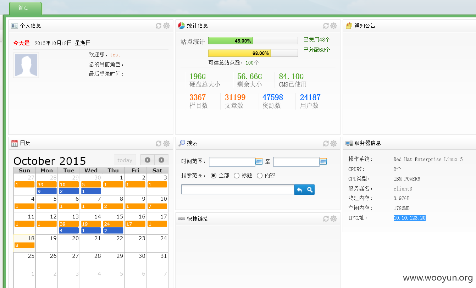Click the 统计信息 pie chart icon
Image resolution: width=476 pixels, height=288 pixels.
pyautogui.click(x=182, y=26)
